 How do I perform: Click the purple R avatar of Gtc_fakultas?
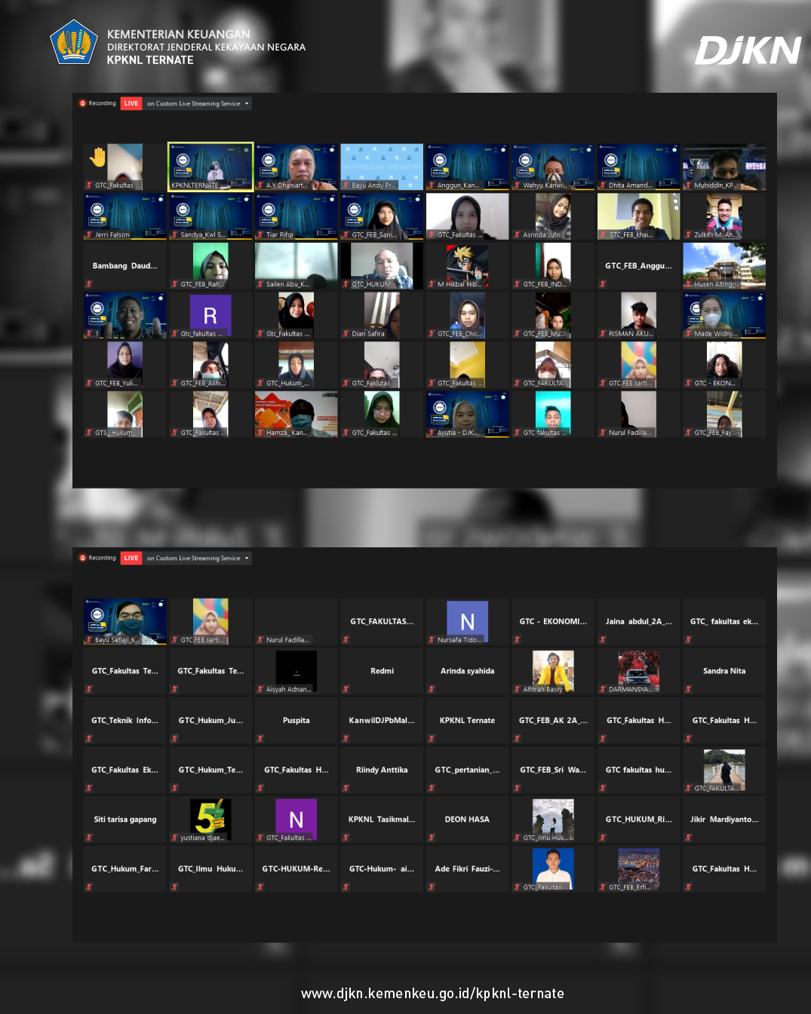pyautogui.click(x=210, y=315)
